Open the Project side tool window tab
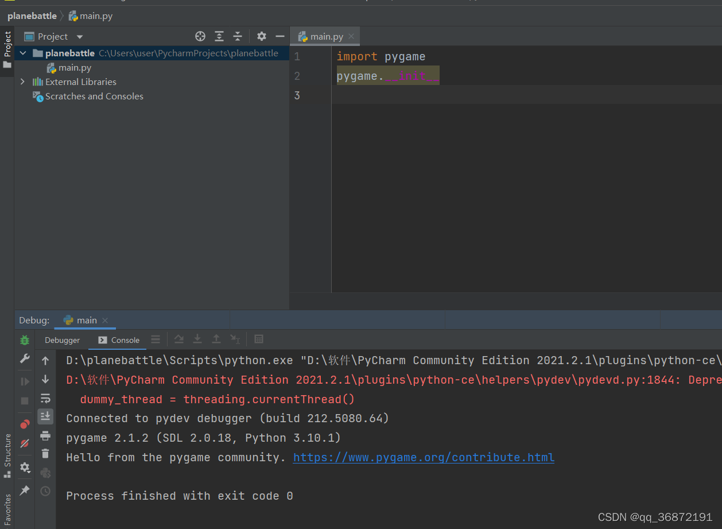The height and width of the screenshot is (529, 722). pyautogui.click(x=7, y=49)
